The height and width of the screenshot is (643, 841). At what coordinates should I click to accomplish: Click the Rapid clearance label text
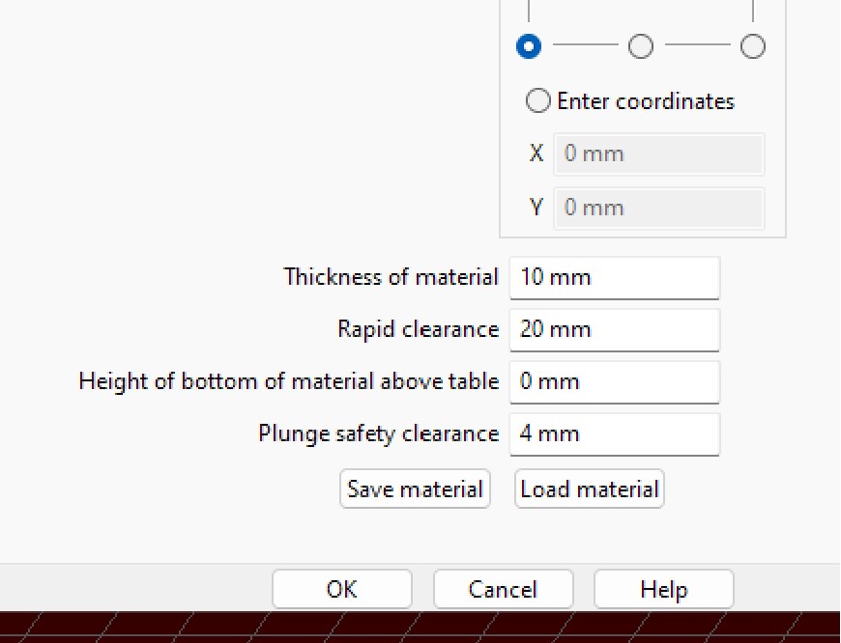point(419,329)
